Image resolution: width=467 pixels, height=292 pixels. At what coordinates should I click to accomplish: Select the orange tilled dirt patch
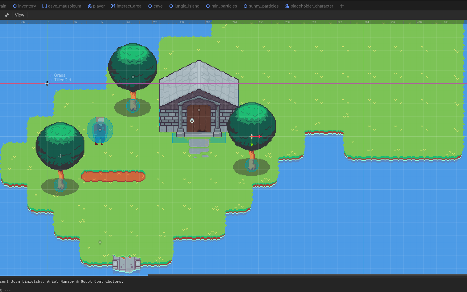tap(113, 176)
